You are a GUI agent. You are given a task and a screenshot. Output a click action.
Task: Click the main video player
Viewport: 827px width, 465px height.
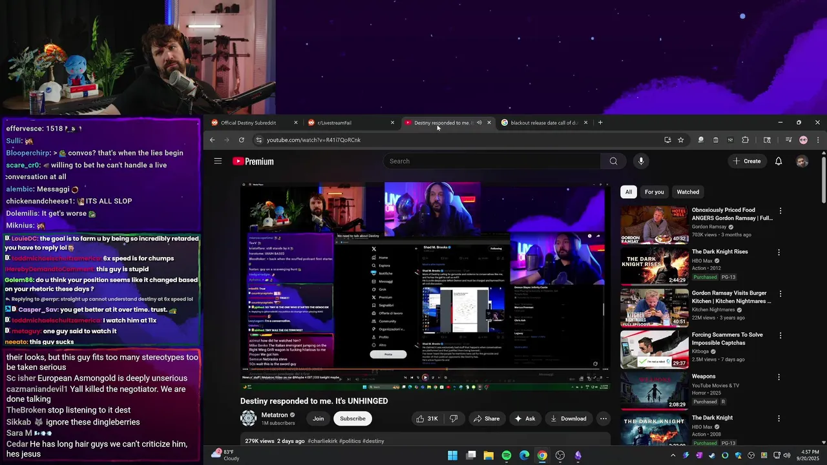click(424, 285)
